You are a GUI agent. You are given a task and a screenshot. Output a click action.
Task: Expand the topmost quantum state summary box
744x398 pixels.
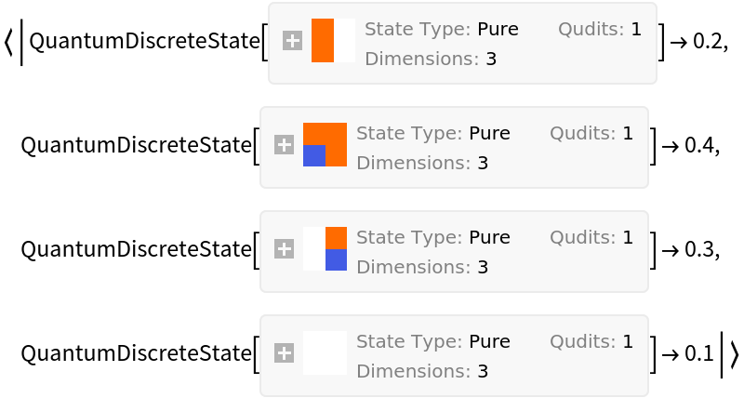click(292, 41)
